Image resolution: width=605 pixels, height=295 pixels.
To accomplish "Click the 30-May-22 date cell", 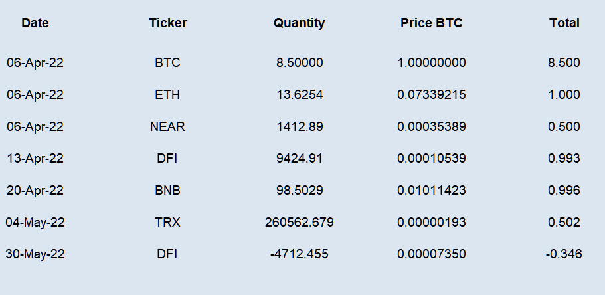I will pyautogui.click(x=35, y=254).
